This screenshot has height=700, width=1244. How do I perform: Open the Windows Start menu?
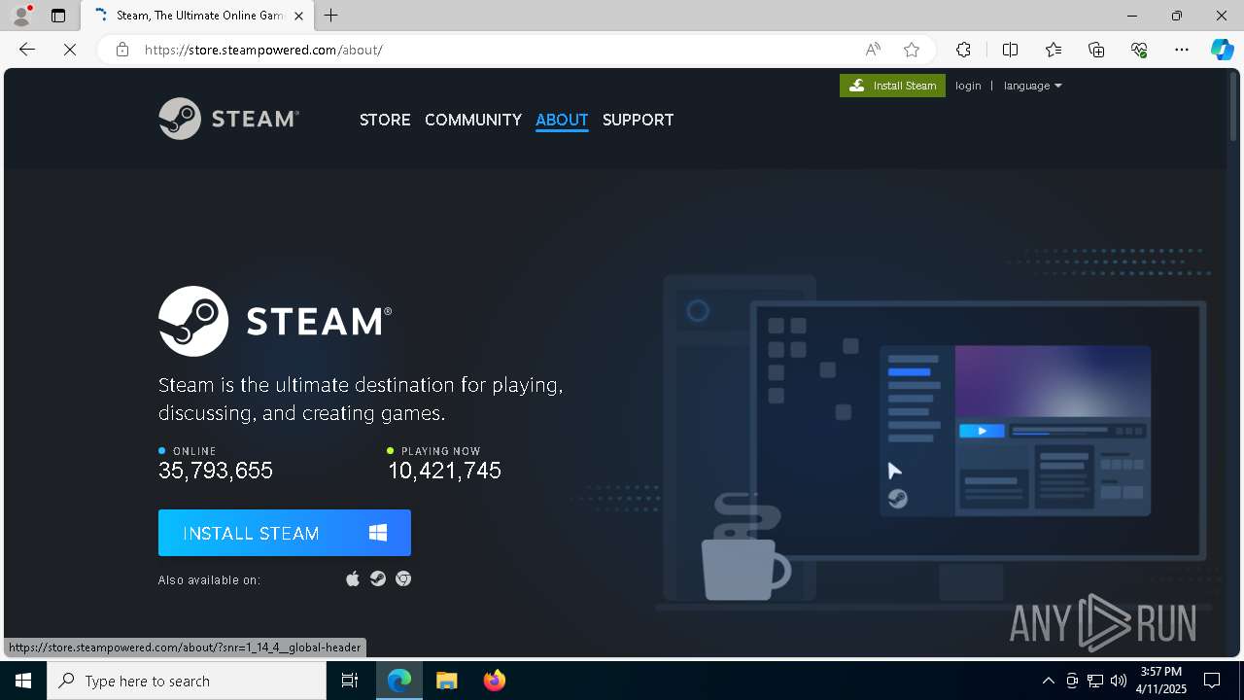[23, 681]
